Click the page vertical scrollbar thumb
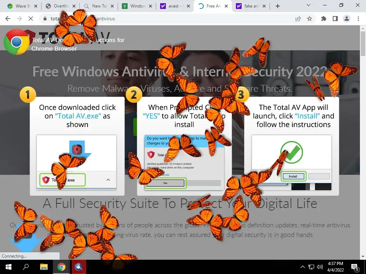Screen dimensions: 366x274 (363, 44)
